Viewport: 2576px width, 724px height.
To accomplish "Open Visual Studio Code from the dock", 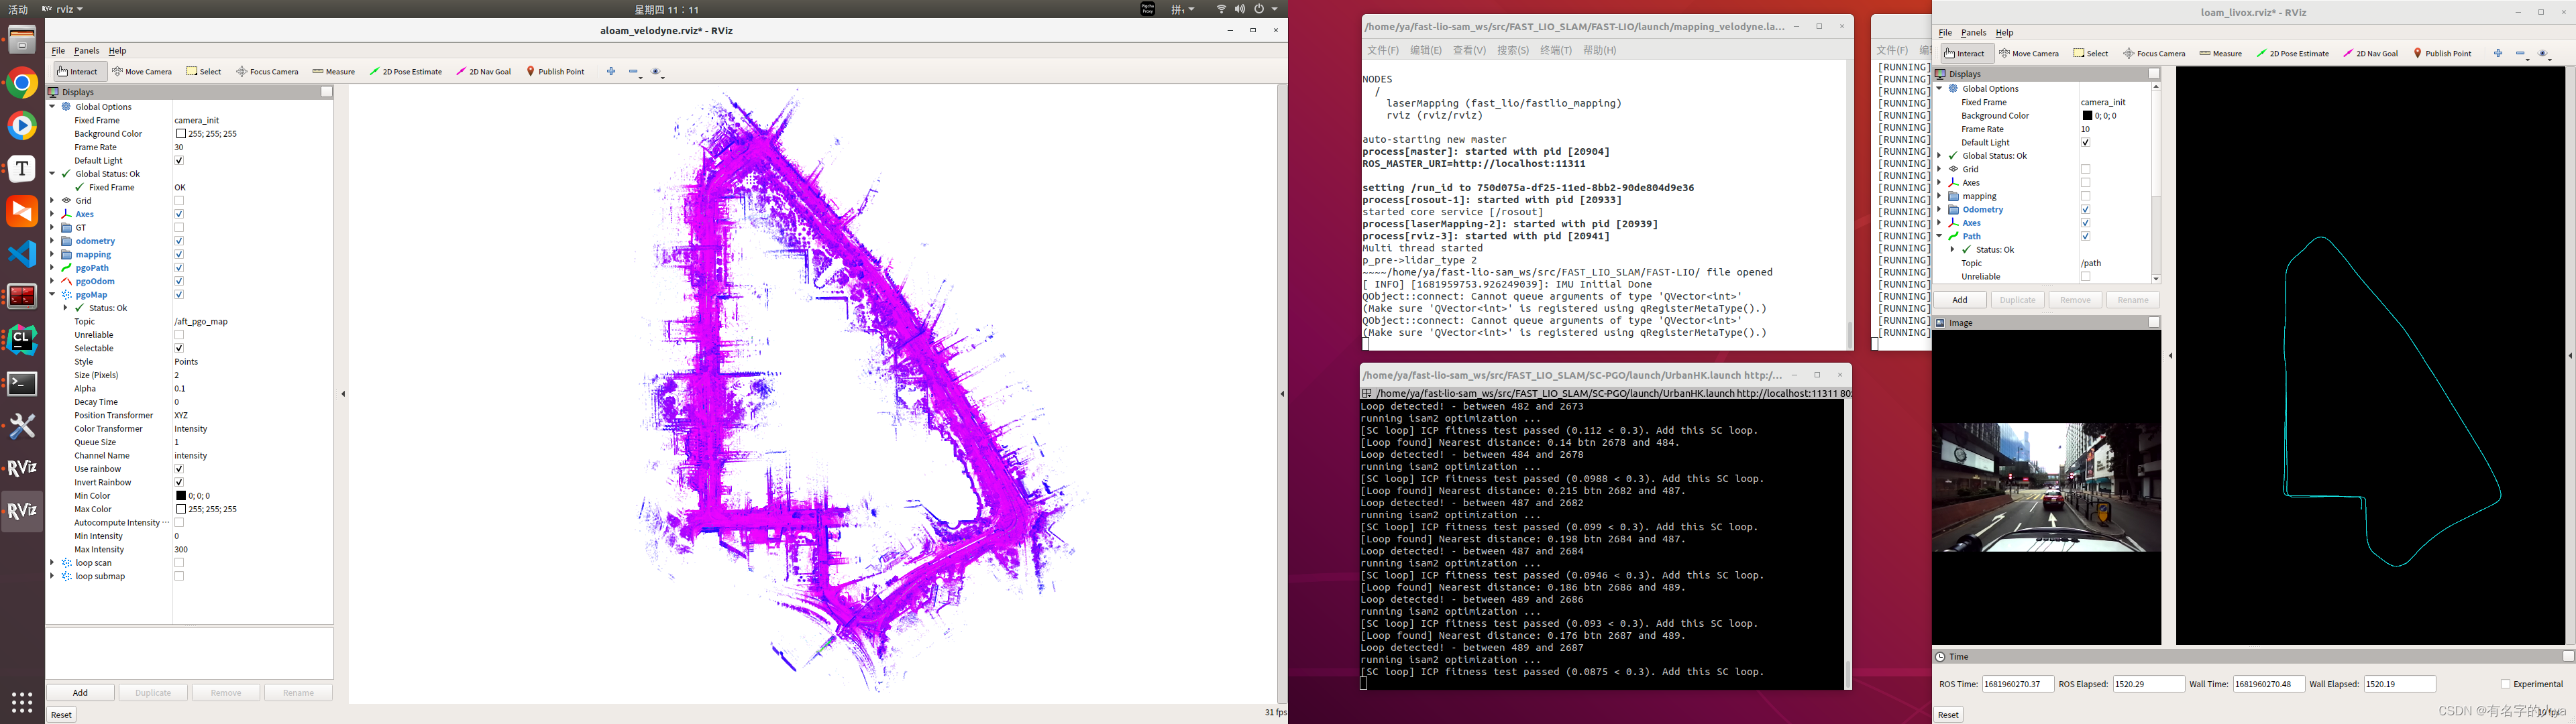I will coord(22,254).
